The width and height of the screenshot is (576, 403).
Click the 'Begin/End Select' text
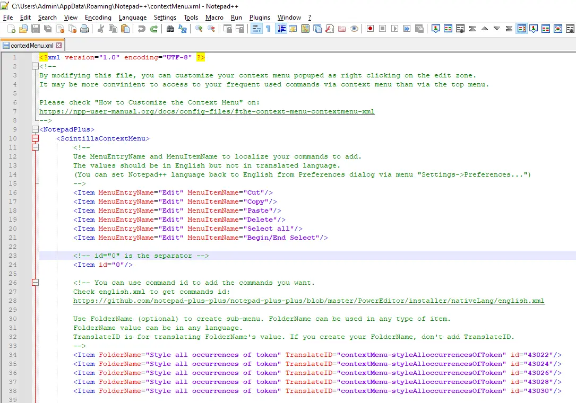coord(281,238)
